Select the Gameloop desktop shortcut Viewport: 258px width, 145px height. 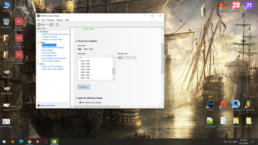pos(236,106)
